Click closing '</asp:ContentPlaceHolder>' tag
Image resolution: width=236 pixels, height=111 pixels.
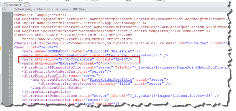[x=57, y=87]
